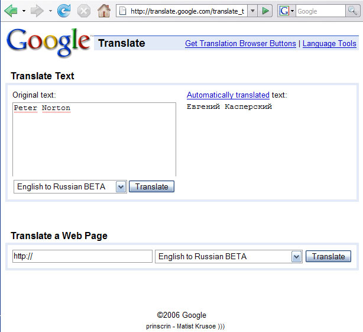
Task: Click the page icon in the address bar
Action: click(123, 11)
